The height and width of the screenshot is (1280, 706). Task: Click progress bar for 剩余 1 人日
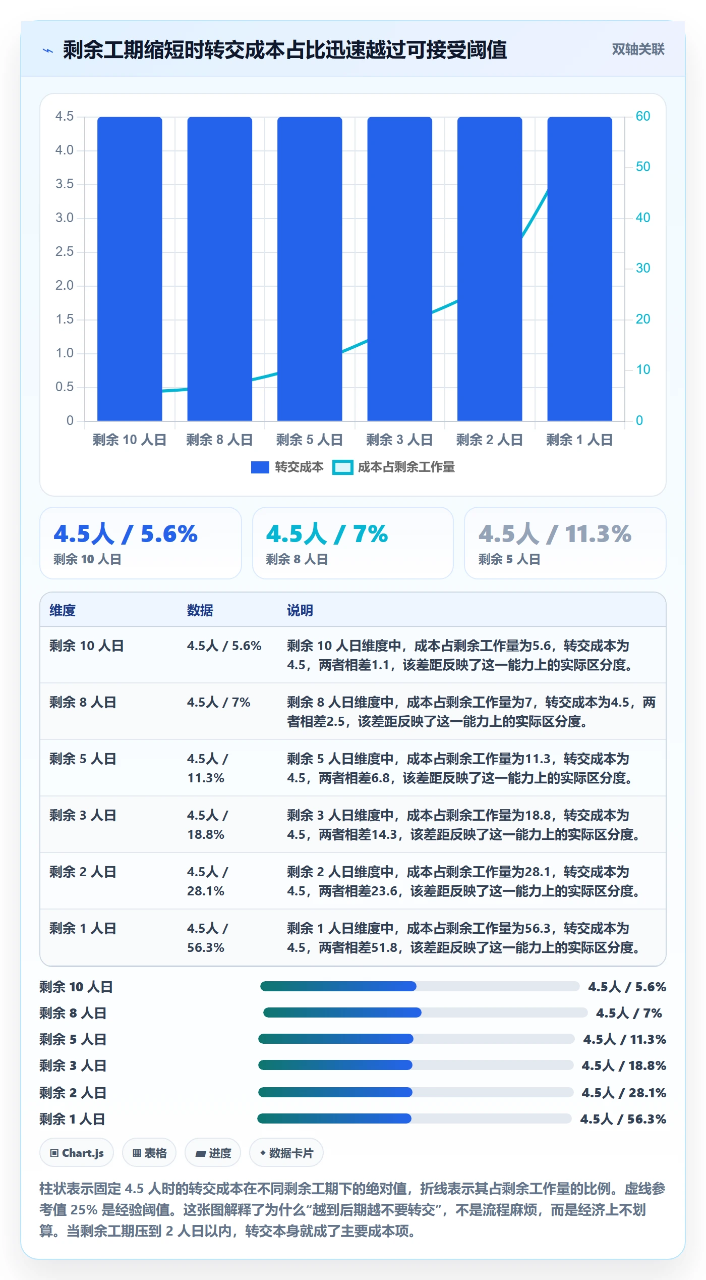pos(415,1118)
